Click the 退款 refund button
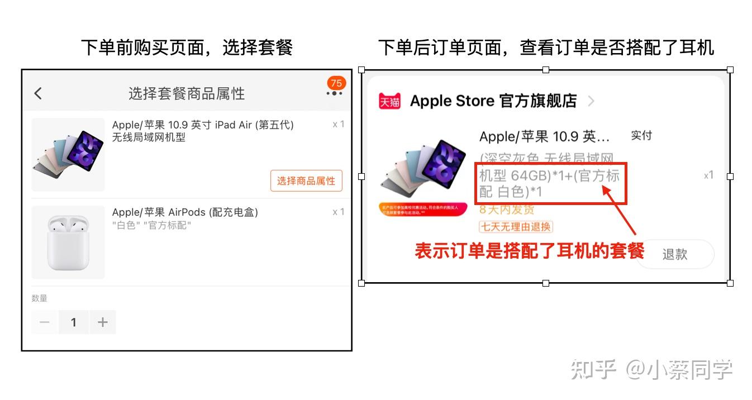The width and height of the screenshot is (752, 400). [675, 254]
